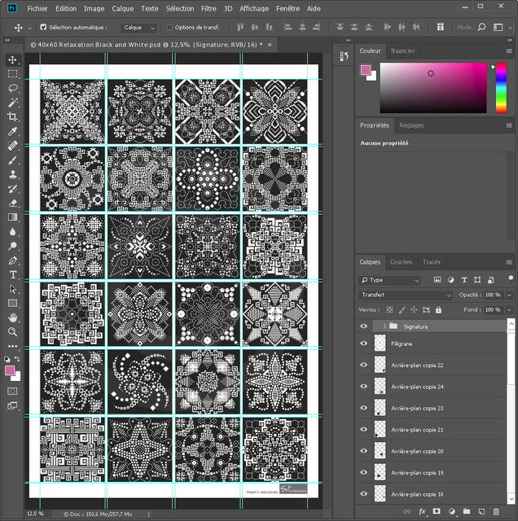Open the Filtre menu
This screenshot has height=521, width=518.
click(x=209, y=9)
